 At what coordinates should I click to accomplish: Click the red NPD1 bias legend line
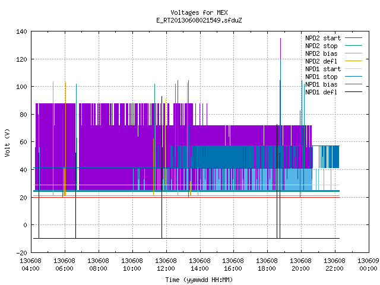click(353, 84)
